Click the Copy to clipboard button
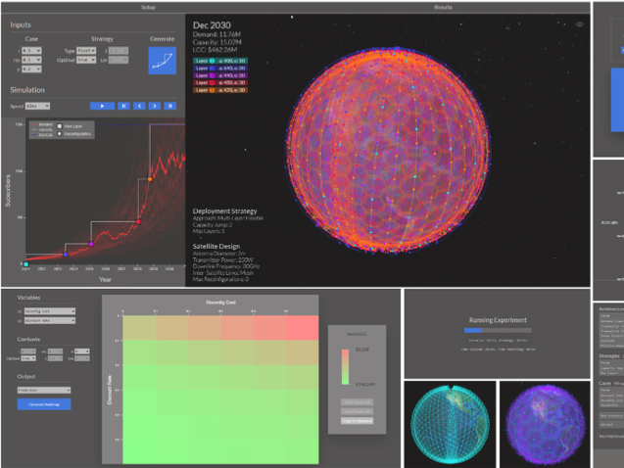Screen dimensions: 624x468 pyautogui.click(x=356, y=419)
